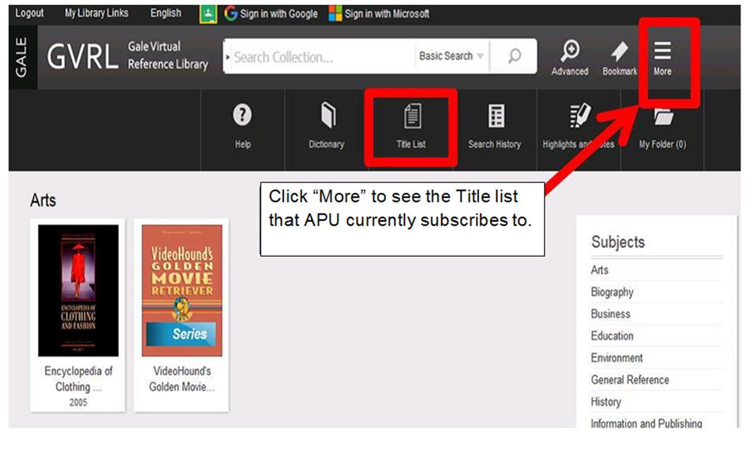Screen dimensions: 746x466
Task: Click the GVRL Gale Virtual Reference Library logo
Action: click(128, 56)
